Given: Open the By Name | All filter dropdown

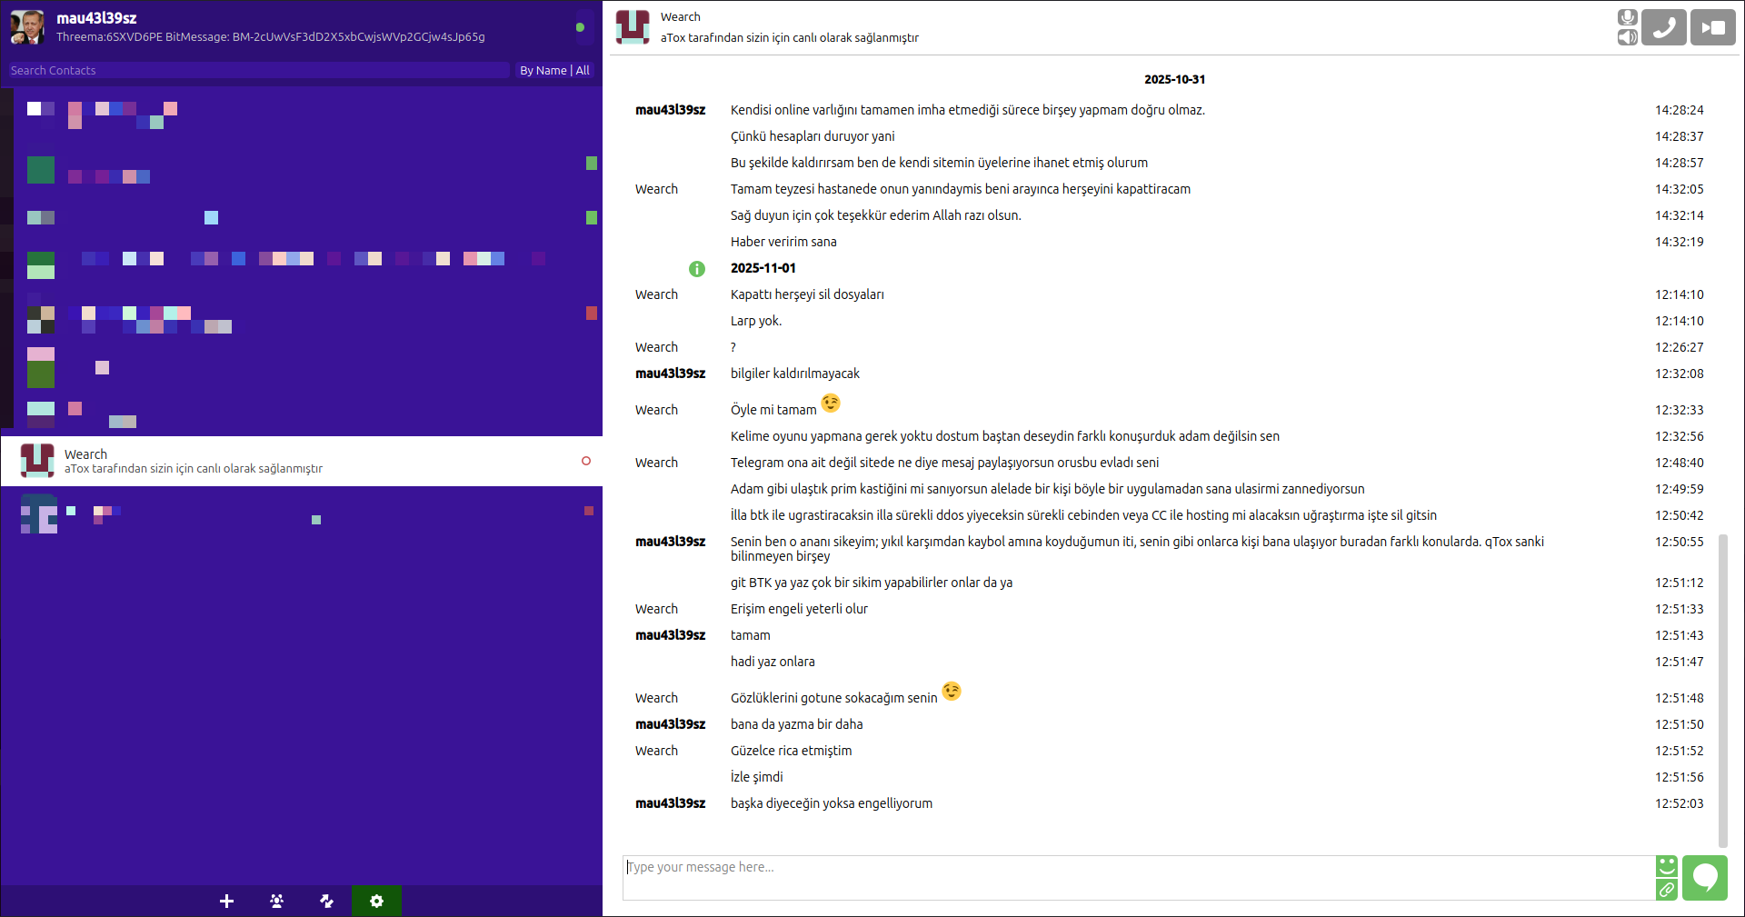Looking at the screenshot, I should pyautogui.click(x=554, y=70).
